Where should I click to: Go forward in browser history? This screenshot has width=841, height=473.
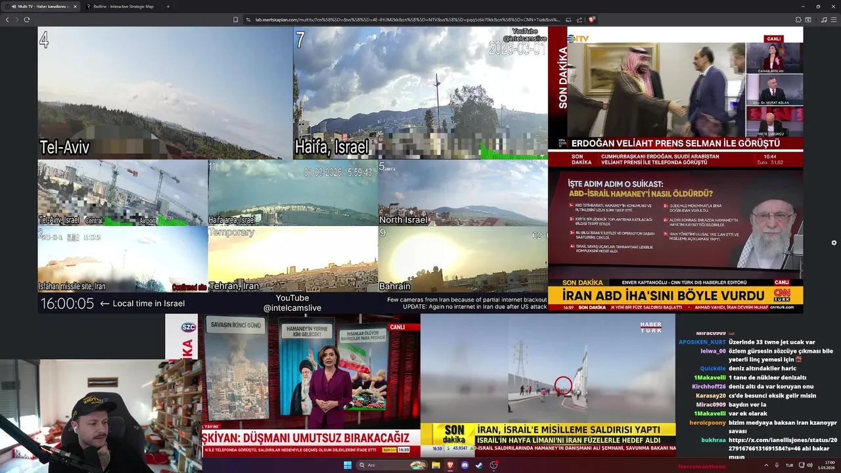click(16, 20)
